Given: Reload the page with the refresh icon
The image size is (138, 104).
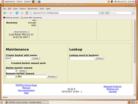Looking at the screenshot, I should coord(17,13).
